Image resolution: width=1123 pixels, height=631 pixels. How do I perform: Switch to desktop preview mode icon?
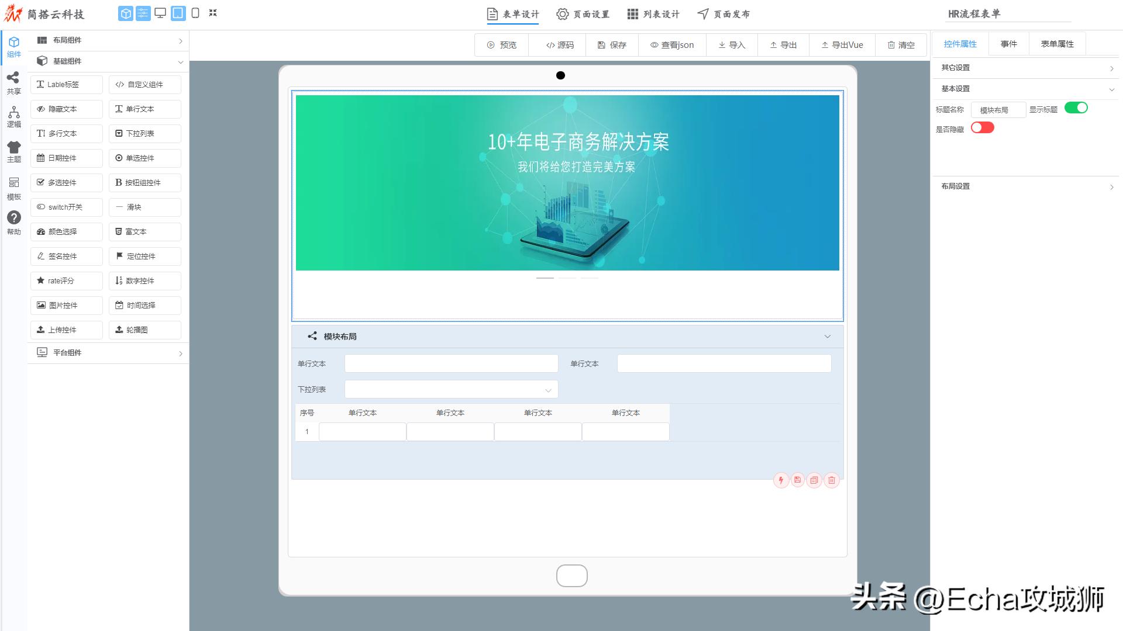pyautogui.click(x=160, y=13)
